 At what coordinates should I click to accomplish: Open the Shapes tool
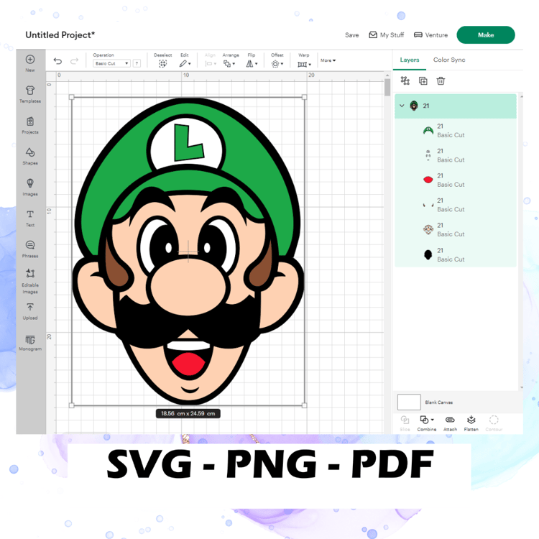pyautogui.click(x=30, y=156)
